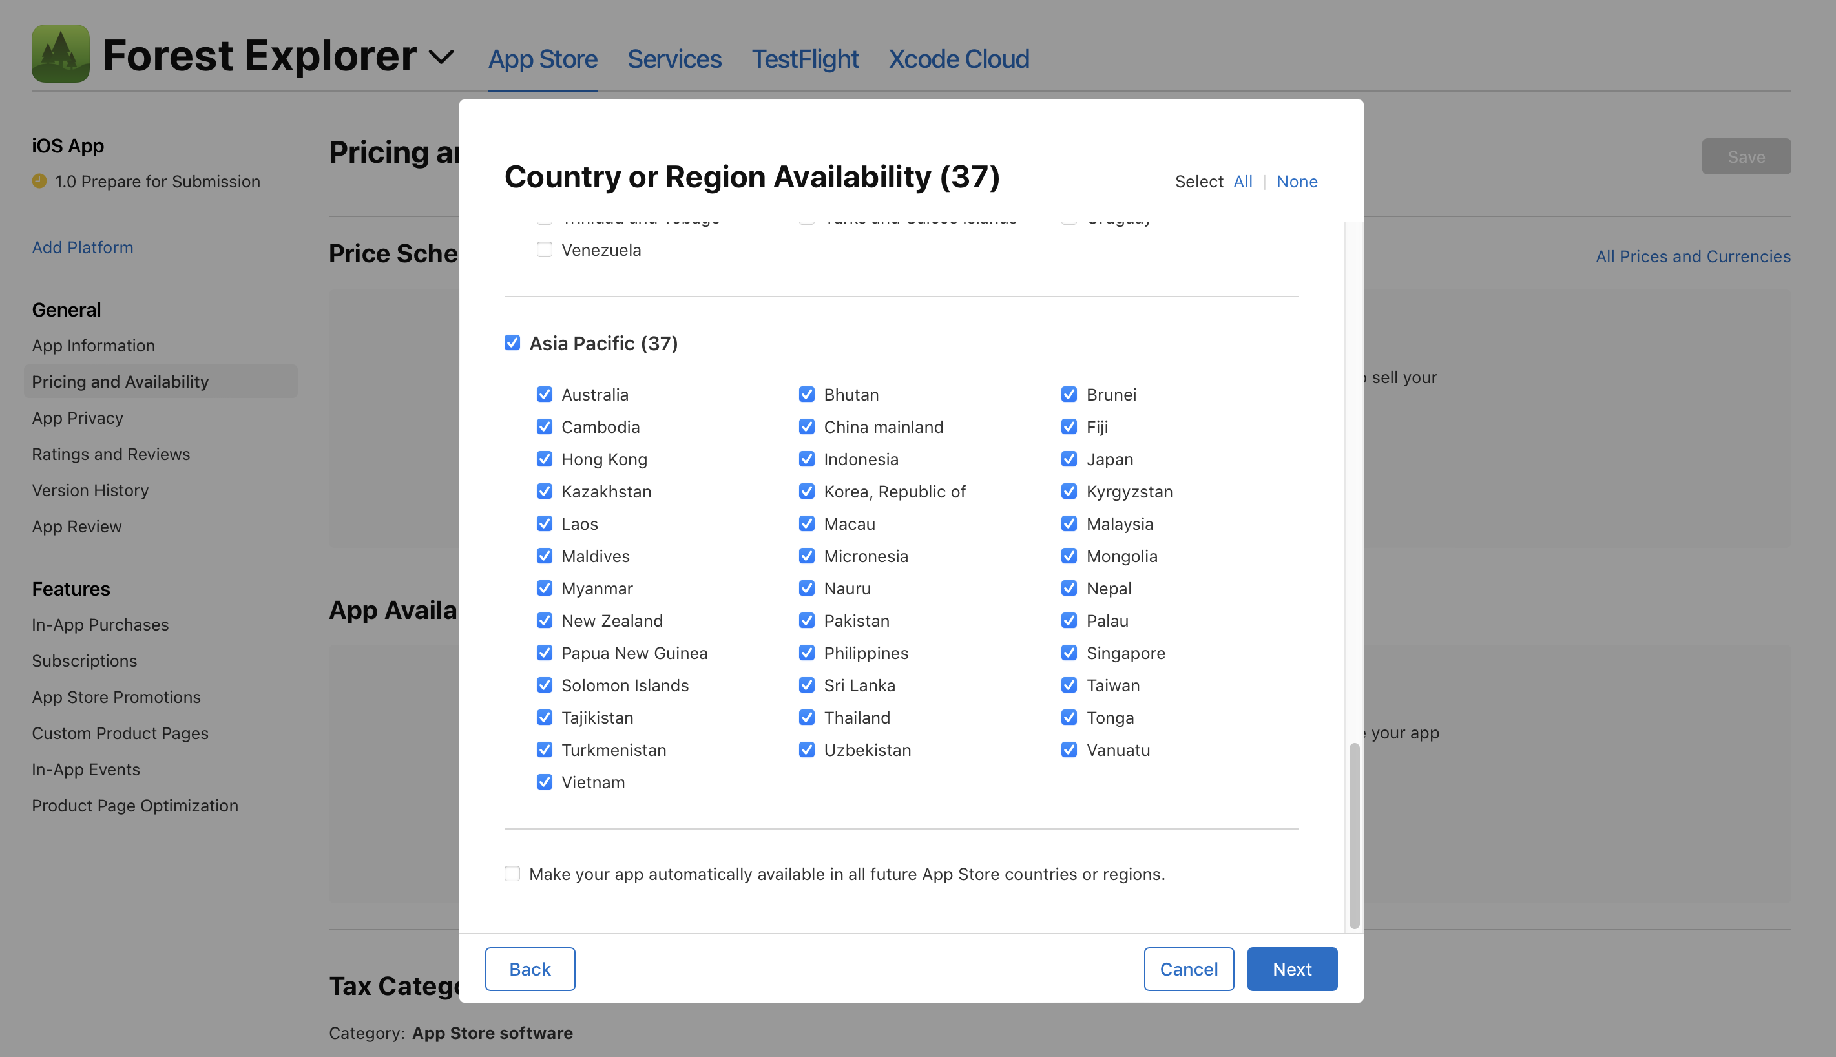Toggle the Vietnam checkbox
1836x1057 pixels.
[544, 782]
